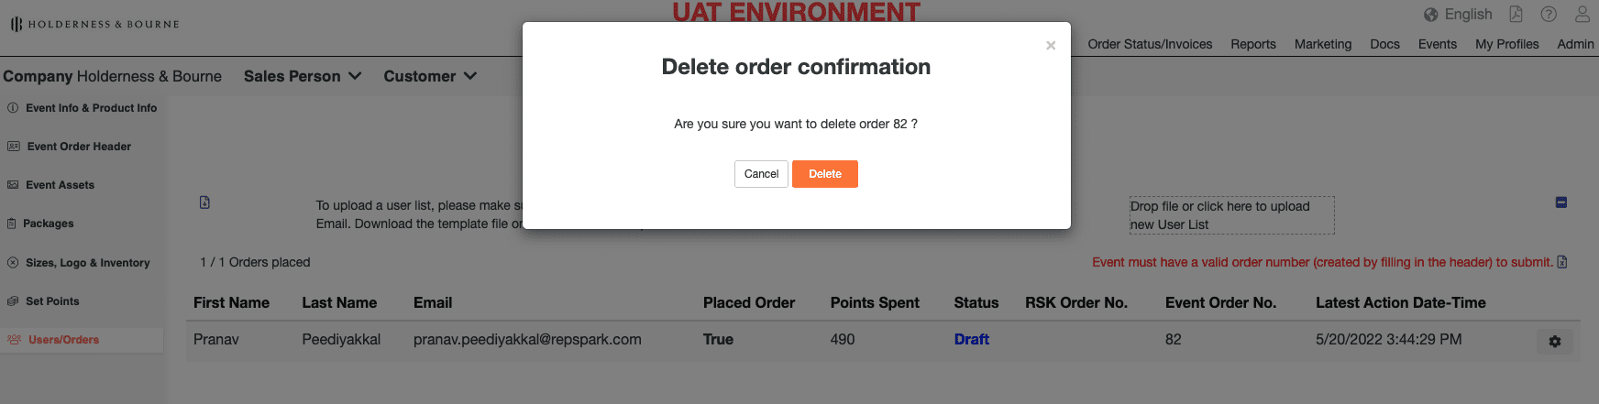Viewport: 1599px width, 404px height.
Task: Download the template file icon
Action: tap(204, 202)
